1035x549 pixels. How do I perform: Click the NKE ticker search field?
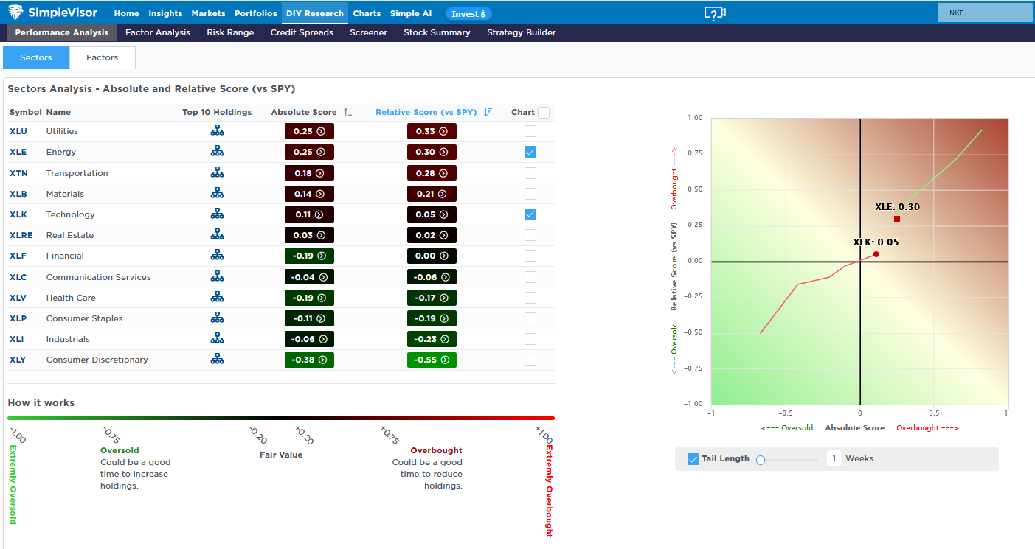point(984,13)
